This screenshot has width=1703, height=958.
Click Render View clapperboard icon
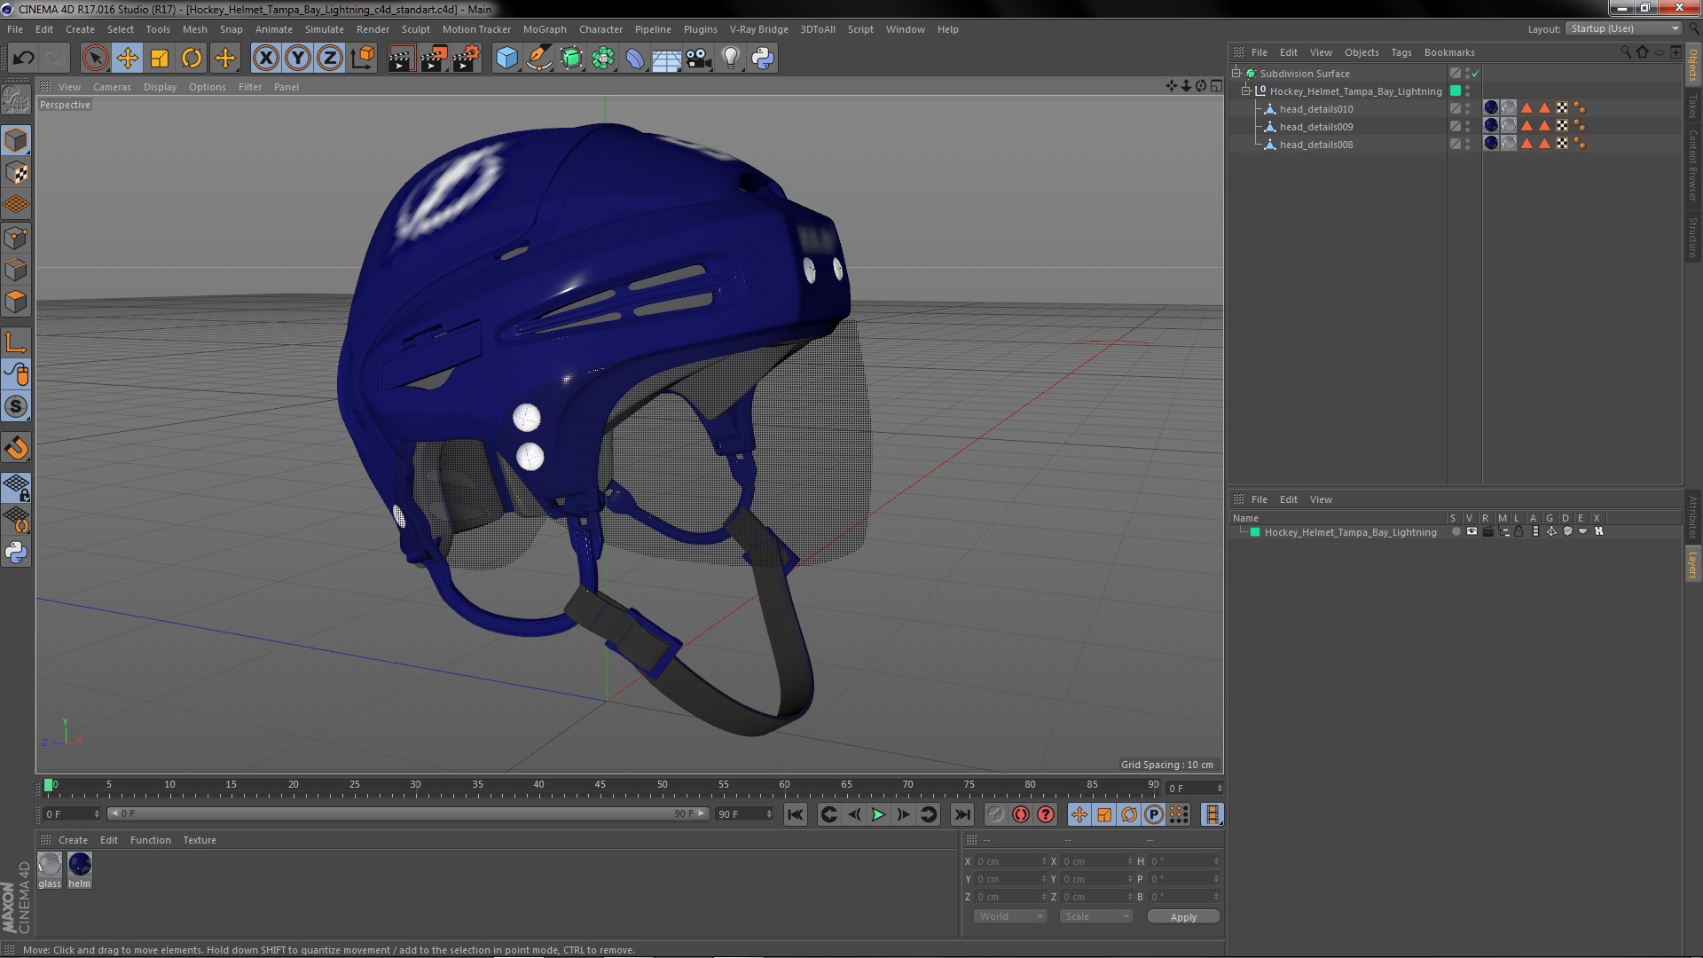pos(401,59)
